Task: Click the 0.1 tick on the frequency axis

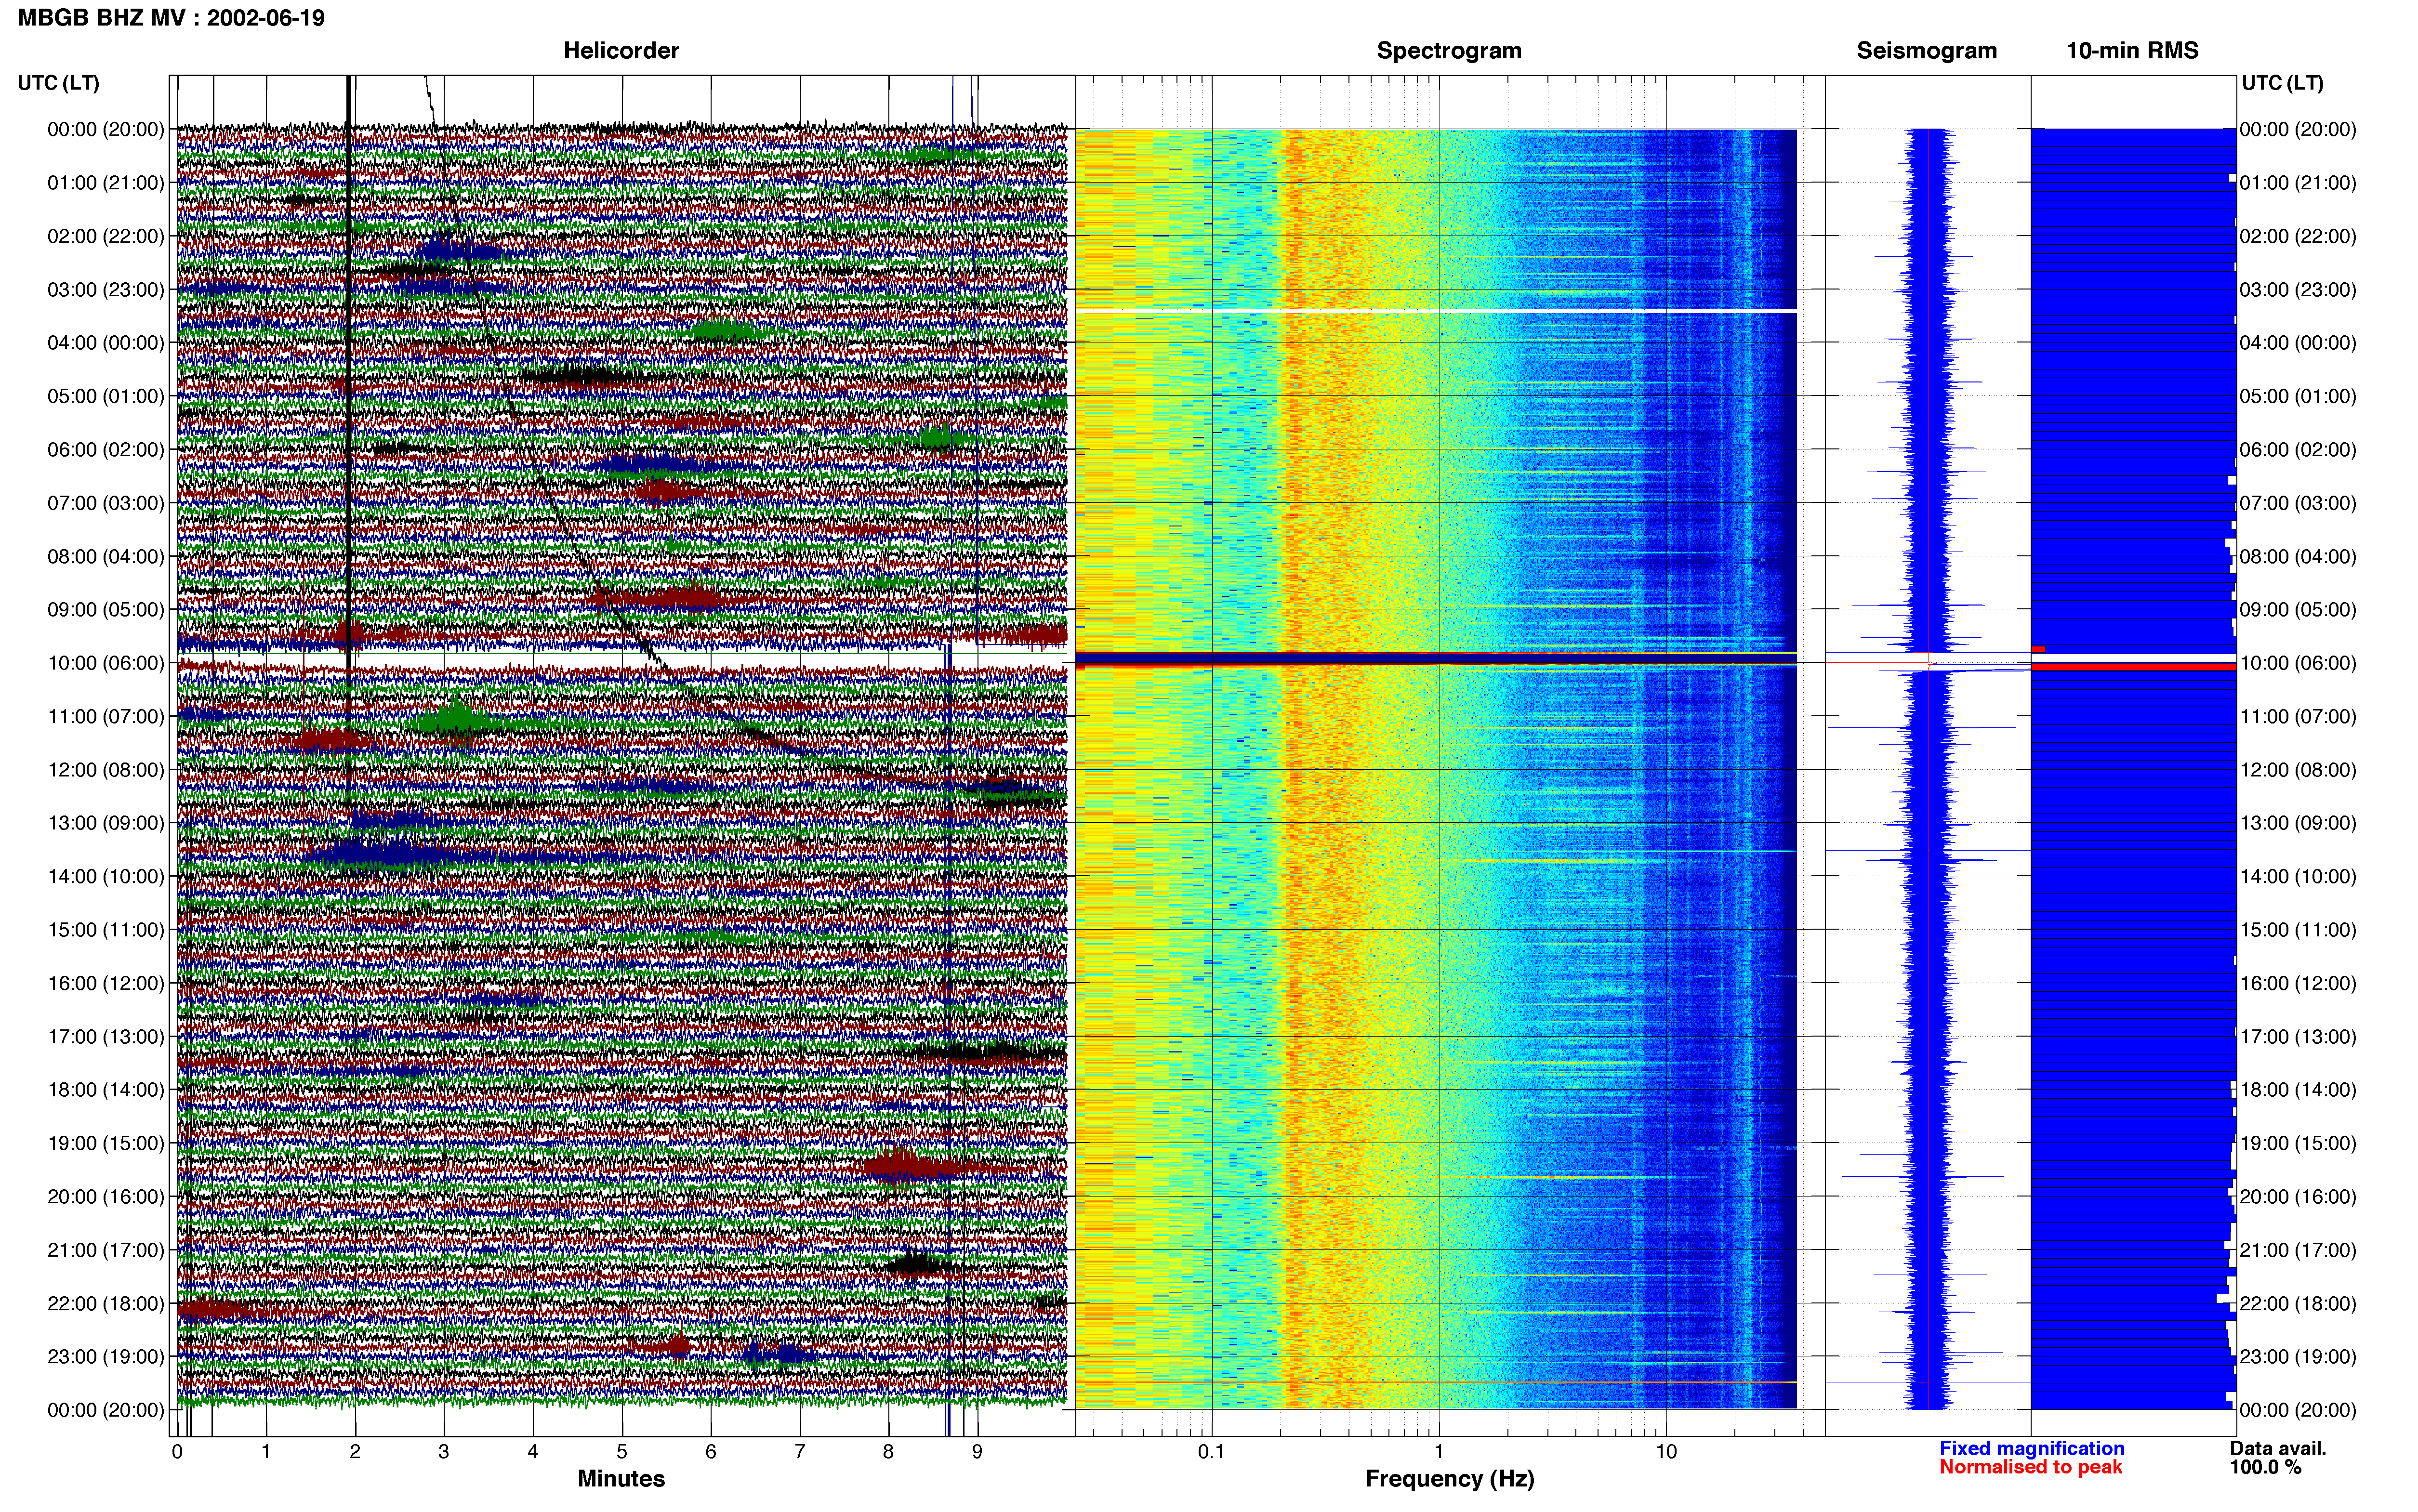Action: point(1211,1451)
